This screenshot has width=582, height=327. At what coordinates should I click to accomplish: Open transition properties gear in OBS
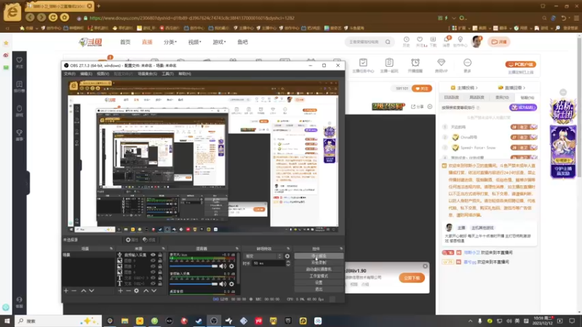pos(287,257)
